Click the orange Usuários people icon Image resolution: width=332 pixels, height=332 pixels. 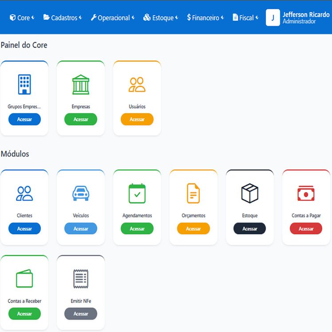click(x=137, y=84)
